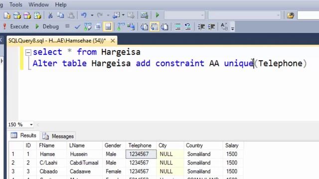Collapse the select query outline minus box
This screenshot has height=179, width=319.
[x=28, y=53]
